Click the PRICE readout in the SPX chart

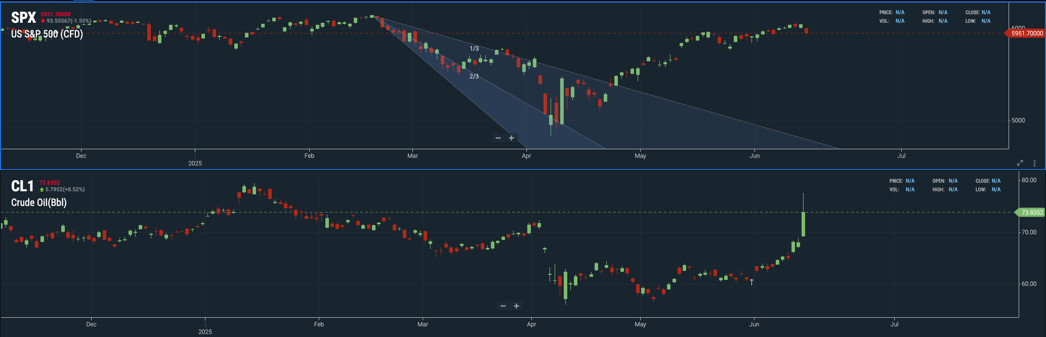click(x=892, y=13)
